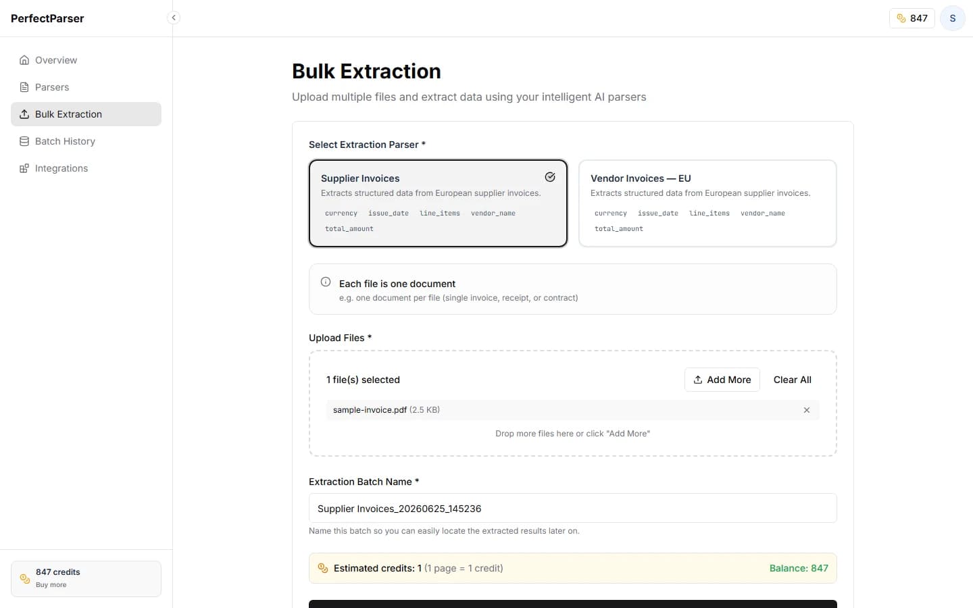Click the coins icon in header badge
The width and height of the screenshot is (973, 608).
901,18
